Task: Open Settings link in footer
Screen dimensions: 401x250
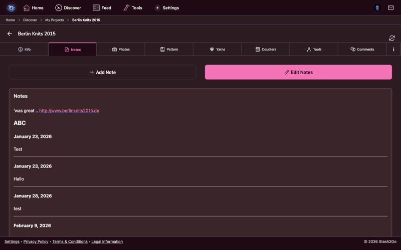Action: click(12, 241)
